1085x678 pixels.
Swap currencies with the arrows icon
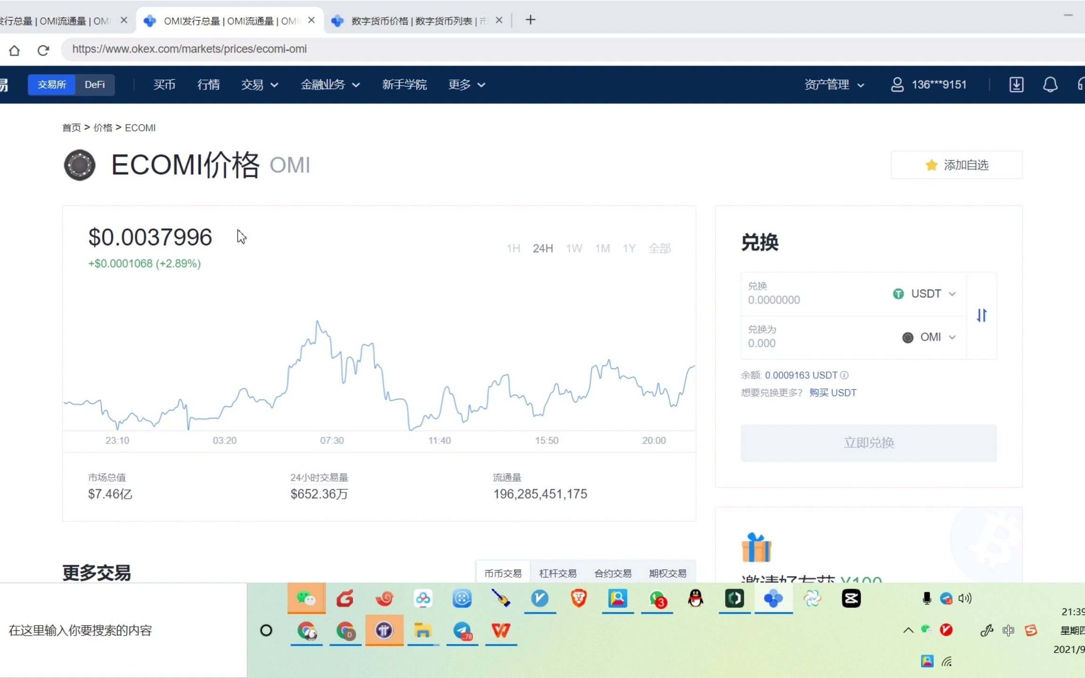[981, 315]
